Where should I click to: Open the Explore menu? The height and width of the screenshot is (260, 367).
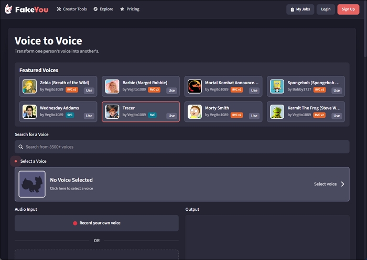pyautogui.click(x=103, y=9)
